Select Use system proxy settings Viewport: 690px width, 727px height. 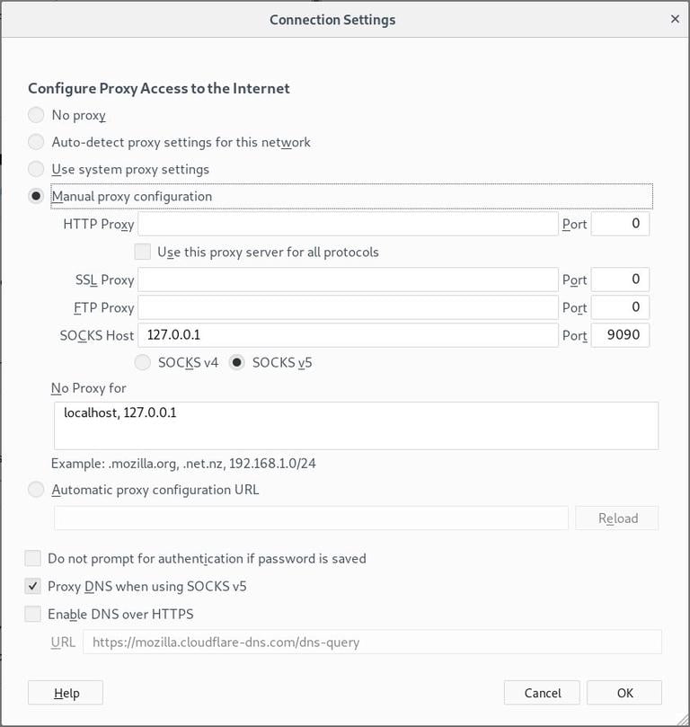pyautogui.click(x=35, y=169)
